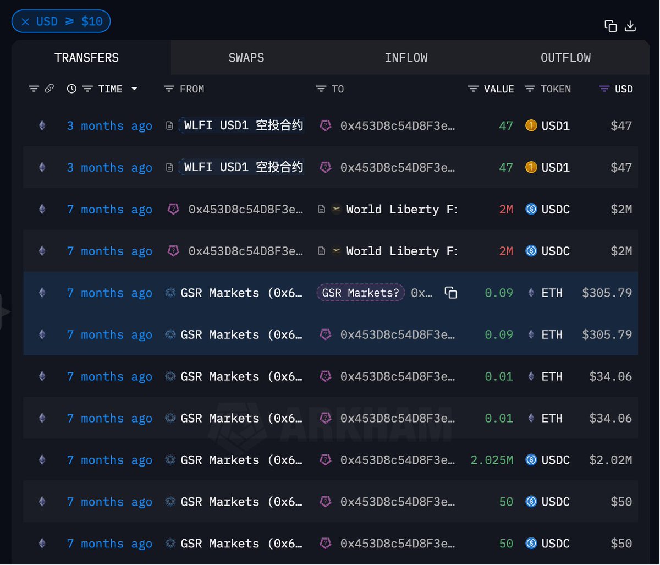This screenshot has width=660, height=565.
Task: Toggle the chain link icon in the header
Action: pyautogui.click(x=50, y=88)
